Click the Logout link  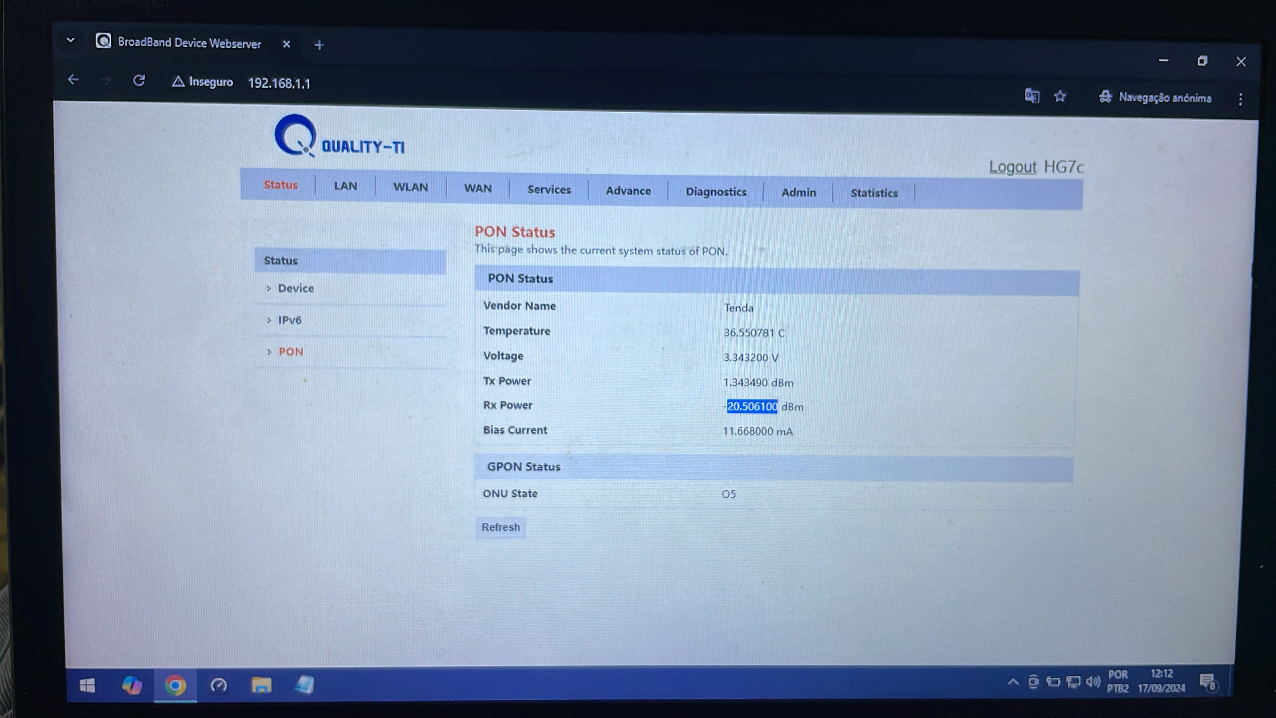point(1012,167)
